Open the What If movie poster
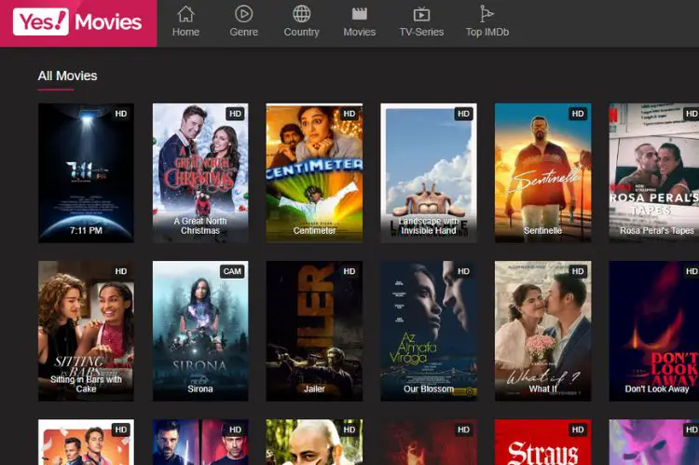The image size is (699, 465). [x=542, y=331]
